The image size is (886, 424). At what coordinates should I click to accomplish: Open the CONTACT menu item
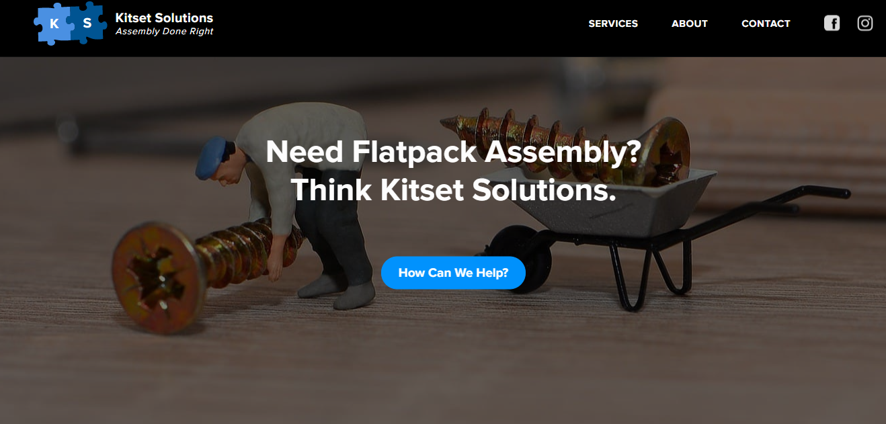(x=766, y=24)
